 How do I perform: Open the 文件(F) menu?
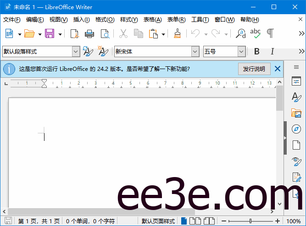12,20
